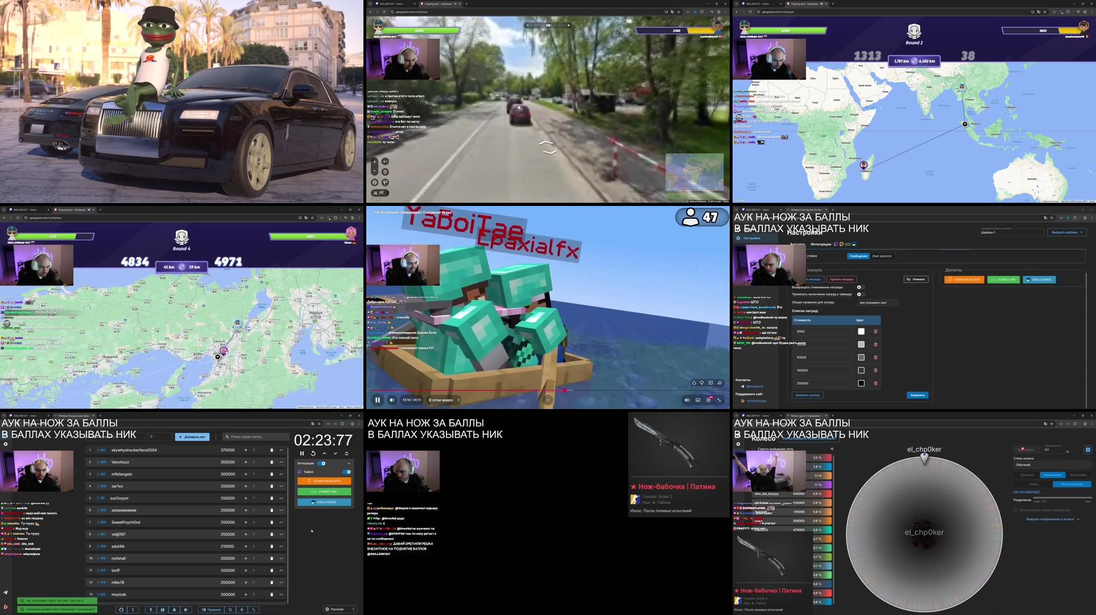Screen dimensions: 1096x615
Task: Open the Настройки gear icon
Action: coord(738,238)
